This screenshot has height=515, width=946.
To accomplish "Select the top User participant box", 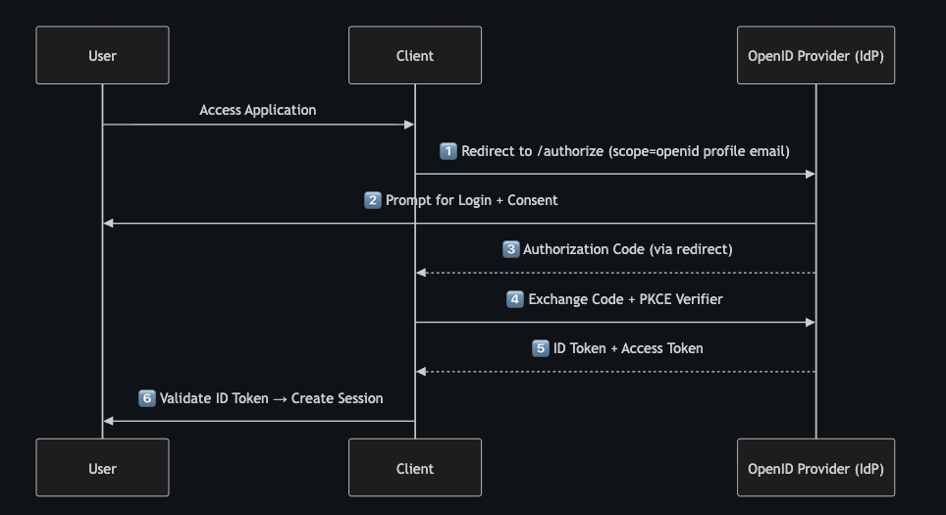I will (x=102, y=55).
